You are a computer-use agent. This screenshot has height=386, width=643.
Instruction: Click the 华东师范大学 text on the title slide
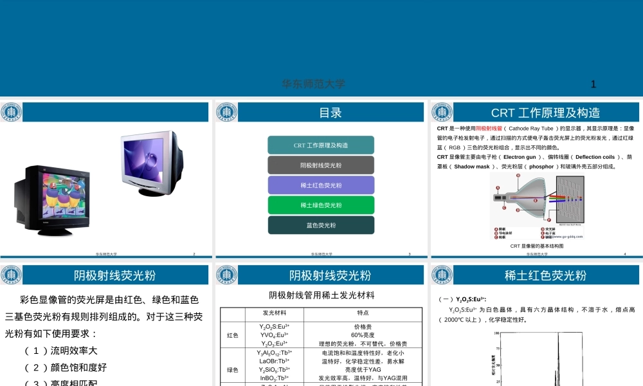point(313,84)
